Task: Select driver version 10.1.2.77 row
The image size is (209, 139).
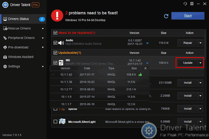Action: click(99, 89)
